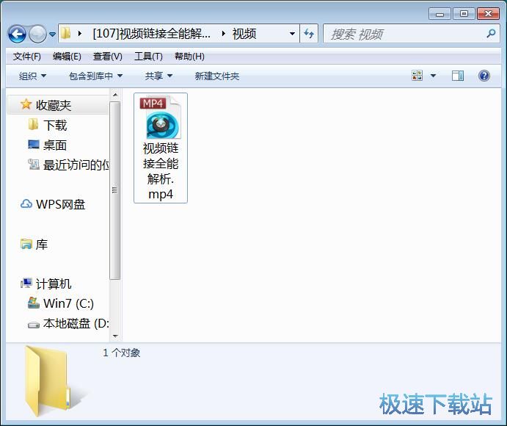Open WPS网盘 in navigation pane
Screen dimensions: 507x426
coord(60,205)
